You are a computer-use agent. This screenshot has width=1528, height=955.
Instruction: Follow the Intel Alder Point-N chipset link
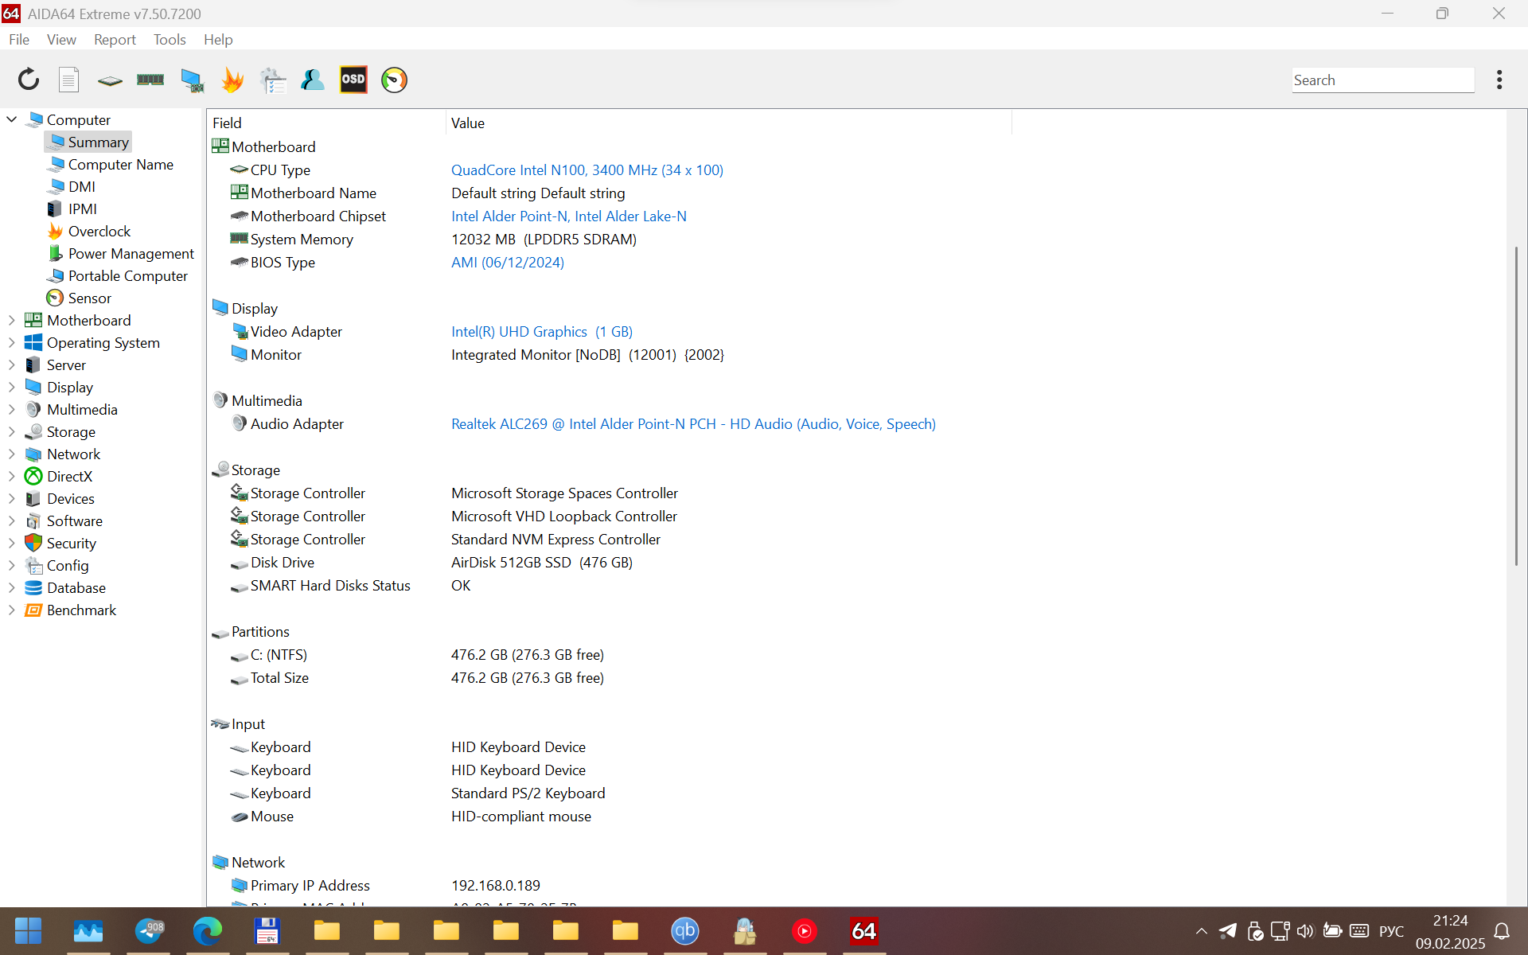(x=569, y=216)
